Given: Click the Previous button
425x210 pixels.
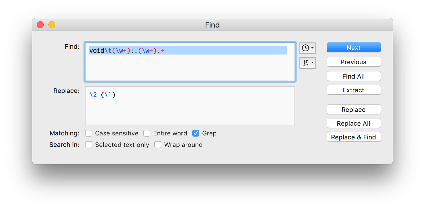Looking at the screenshot, I should (x=354, y=62).
